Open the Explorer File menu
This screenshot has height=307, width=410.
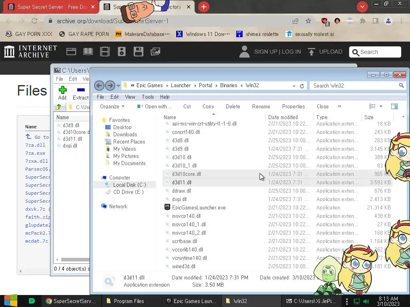click(100, 97)
